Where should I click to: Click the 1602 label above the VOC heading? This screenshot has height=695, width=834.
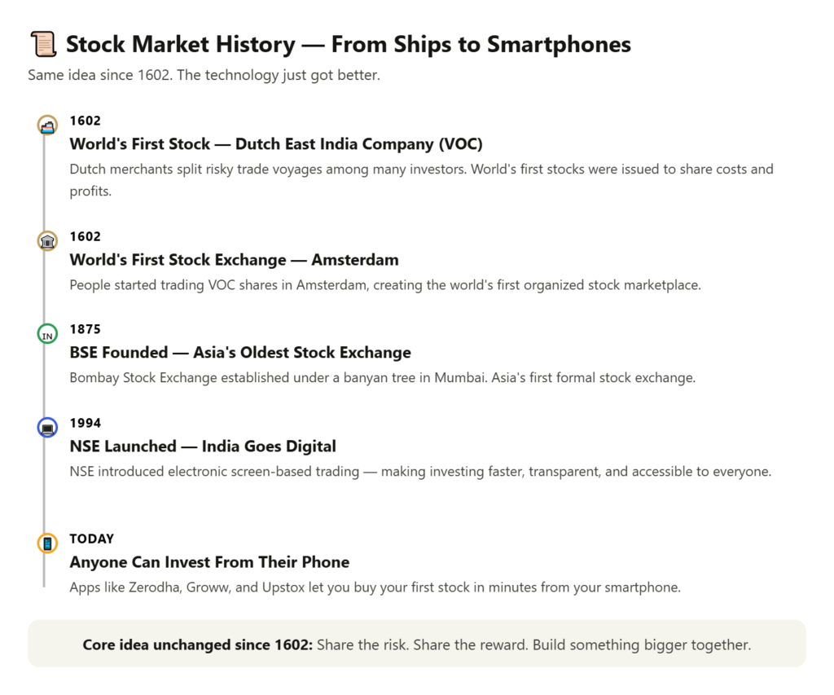85,121
